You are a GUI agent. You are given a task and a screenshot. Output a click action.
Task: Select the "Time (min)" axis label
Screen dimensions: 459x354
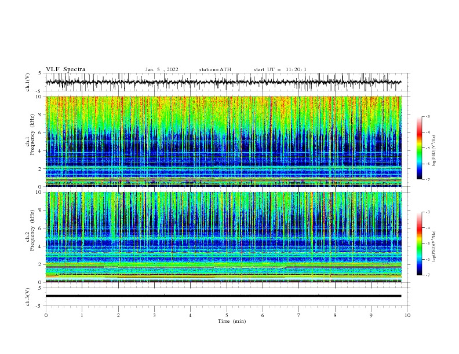click(x=232, y=321)
